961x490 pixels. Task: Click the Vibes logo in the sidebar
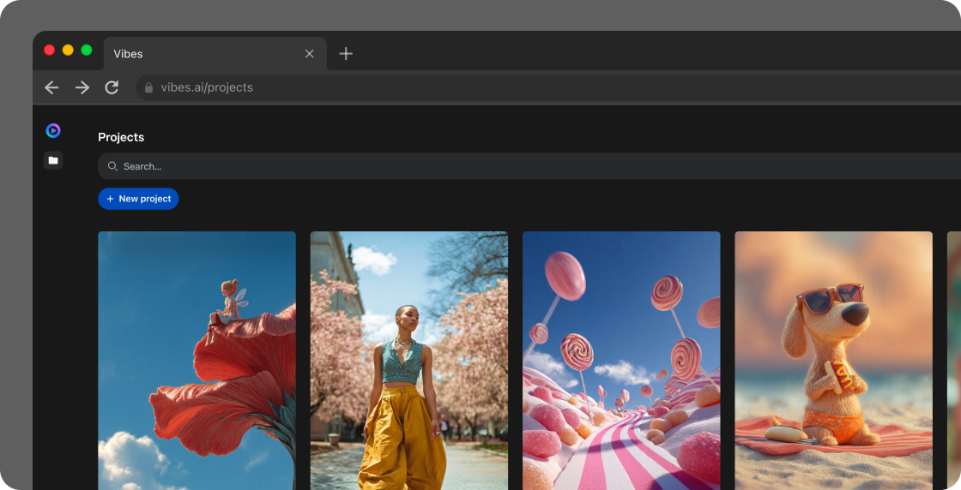click(x=53, y=130)
